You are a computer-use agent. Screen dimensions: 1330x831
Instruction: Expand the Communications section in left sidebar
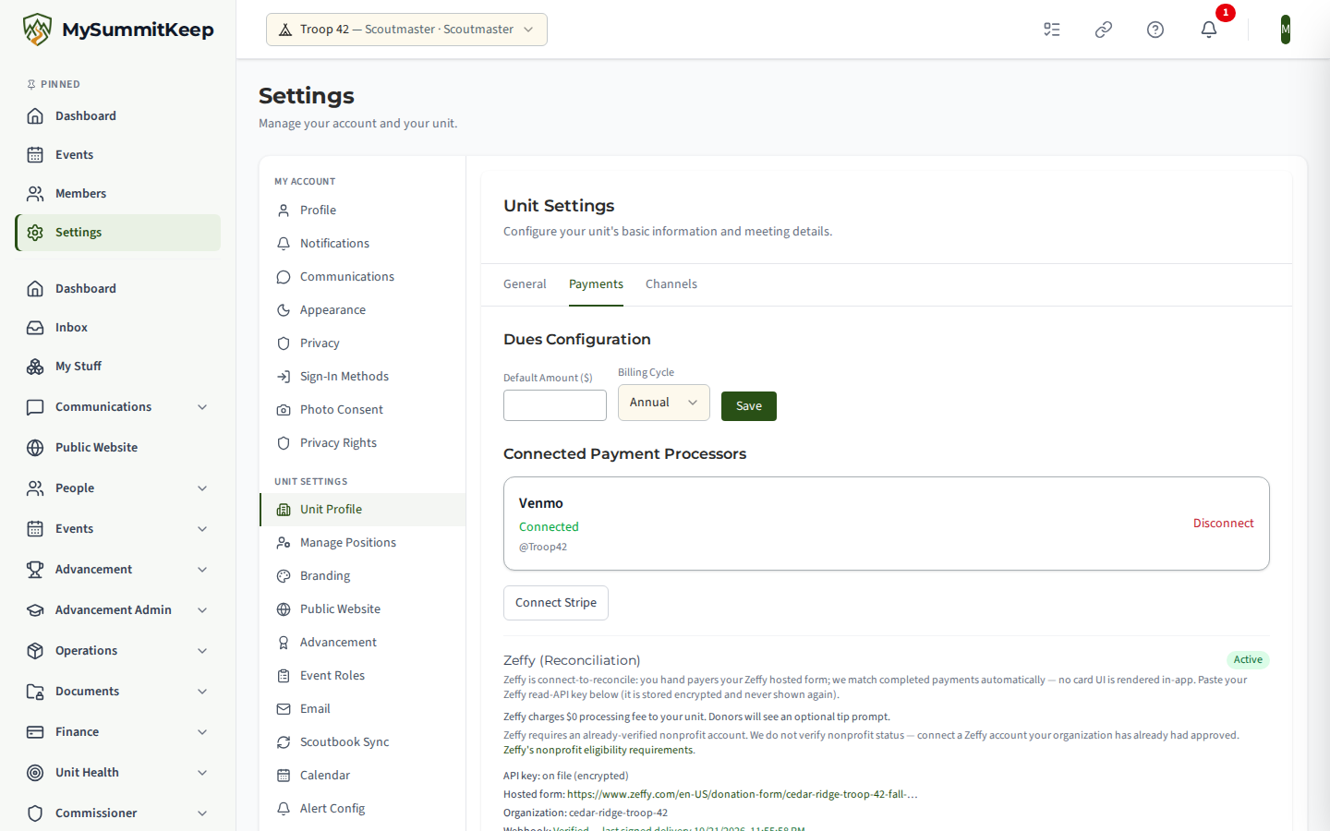click(202, 407)
